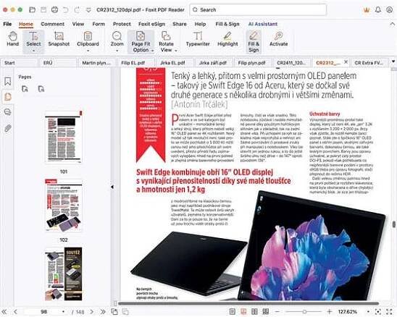Open user account profile icon
Viewport: 397px width, 317px height.
(x=390, y=10)
